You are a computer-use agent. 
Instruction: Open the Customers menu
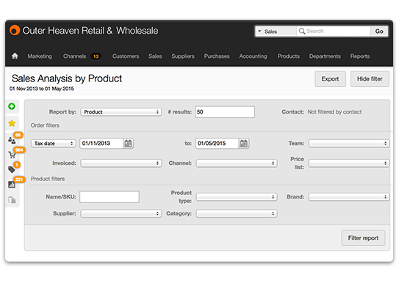(x=126, y=56)
